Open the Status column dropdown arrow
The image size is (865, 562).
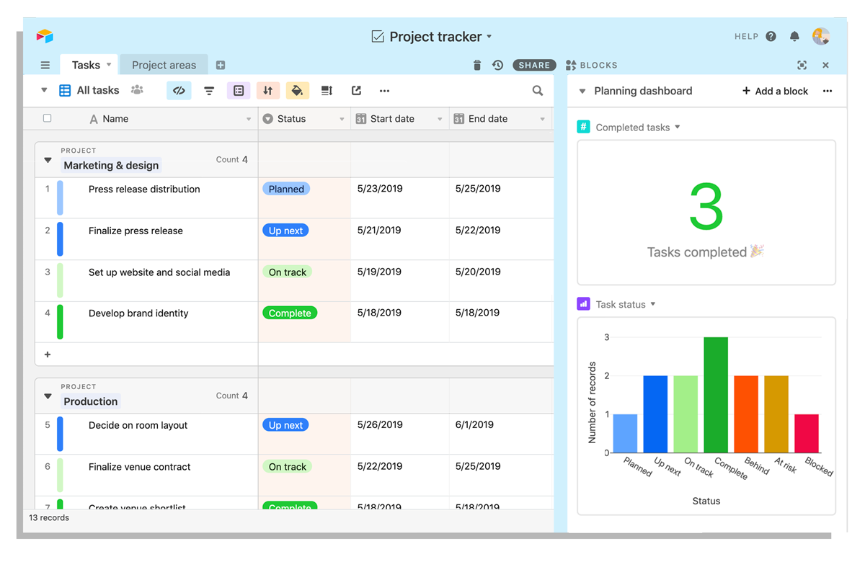click(x=342, y=119)
